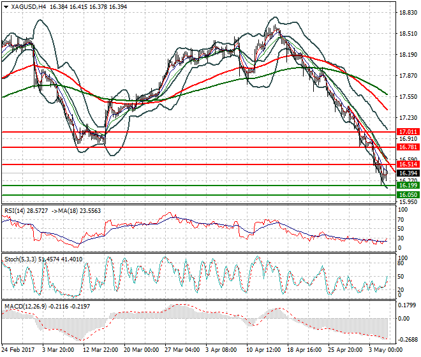Select the MACD(12,26,9) indicator label

pos(26,306)
